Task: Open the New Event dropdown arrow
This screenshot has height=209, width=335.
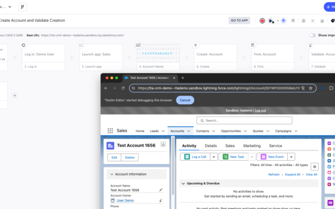Action: coord(291,157)
